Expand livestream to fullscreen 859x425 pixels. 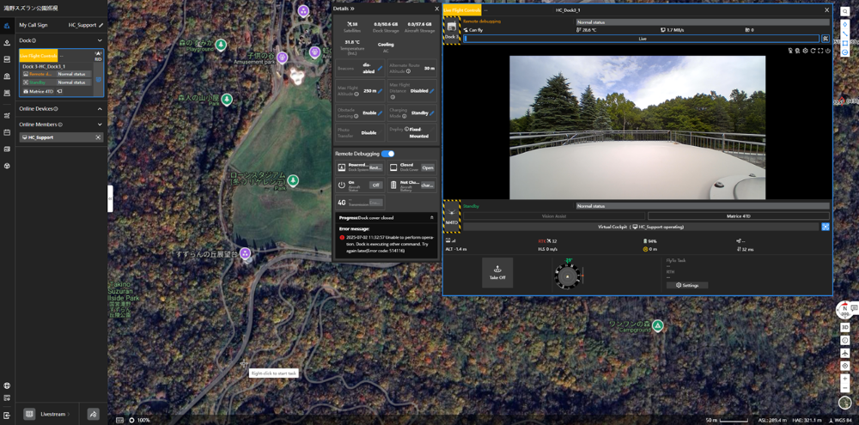point(820,51)
